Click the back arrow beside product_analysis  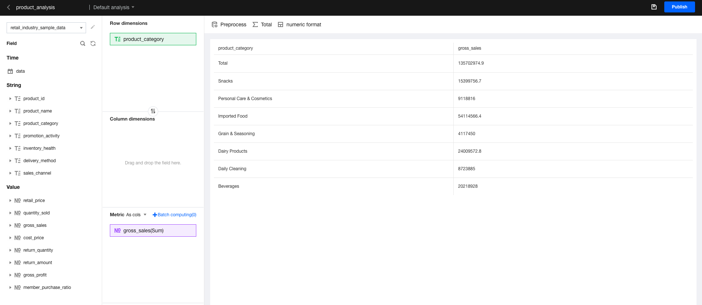(x=8, y=7)
